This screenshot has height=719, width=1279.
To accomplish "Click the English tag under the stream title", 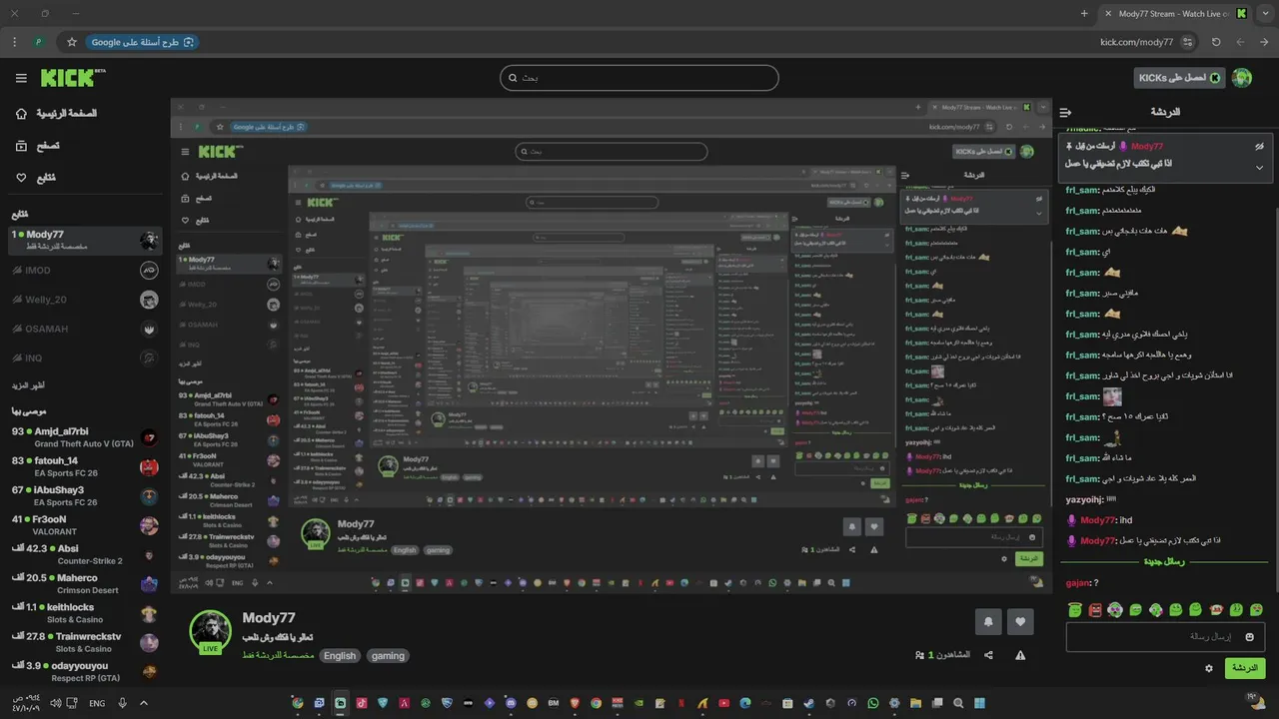I will click(x=340, y=656).
